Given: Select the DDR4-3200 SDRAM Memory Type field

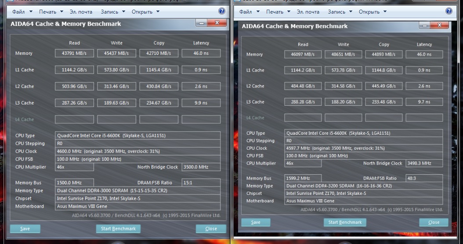Looking at the screenshot, I should (363, 186).
